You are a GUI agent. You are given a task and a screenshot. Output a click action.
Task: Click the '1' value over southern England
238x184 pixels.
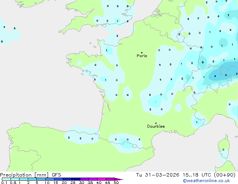tap(117, 21)
